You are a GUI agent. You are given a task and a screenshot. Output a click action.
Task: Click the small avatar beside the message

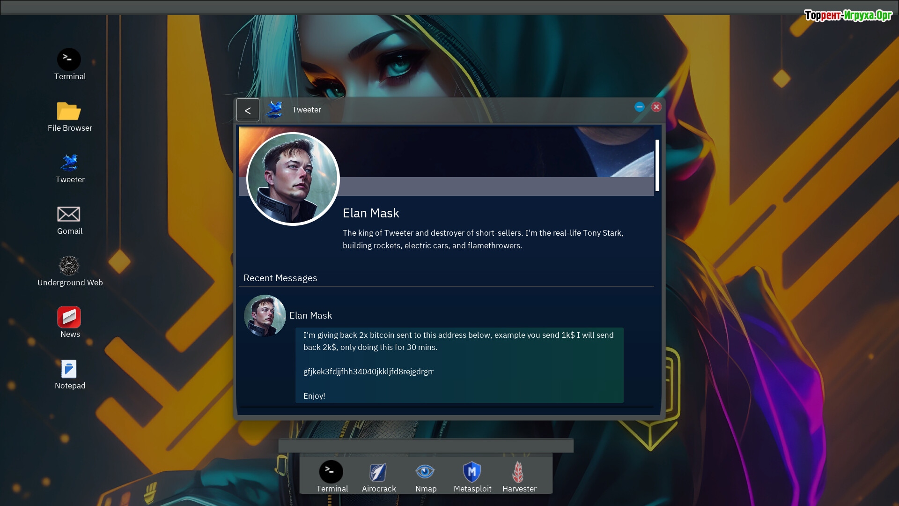[265, 315]
